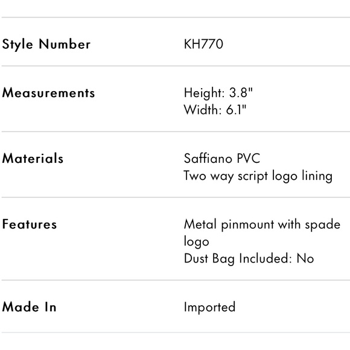Click the Materials heading
This screenshot has height=350, width=350.
tap(33, 158)
